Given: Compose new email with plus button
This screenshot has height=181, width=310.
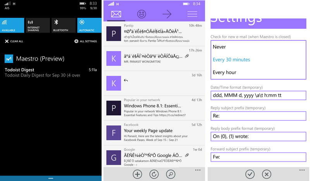Looking at the screenshot, I should click(138, 174).
